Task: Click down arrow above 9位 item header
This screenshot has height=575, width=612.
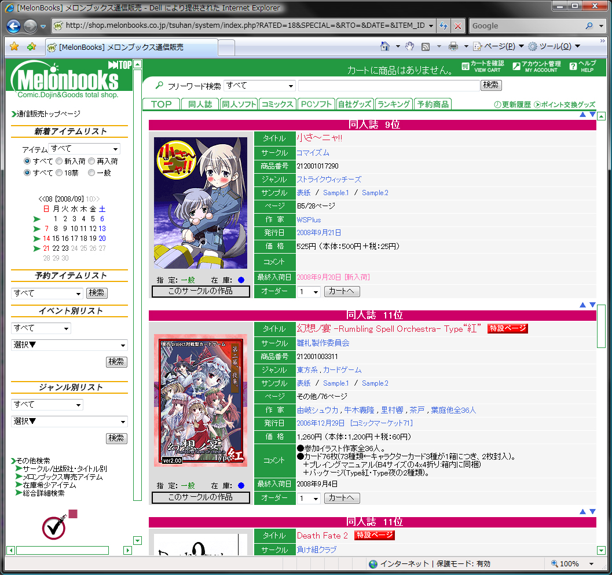Action: [x=592, y=115]
